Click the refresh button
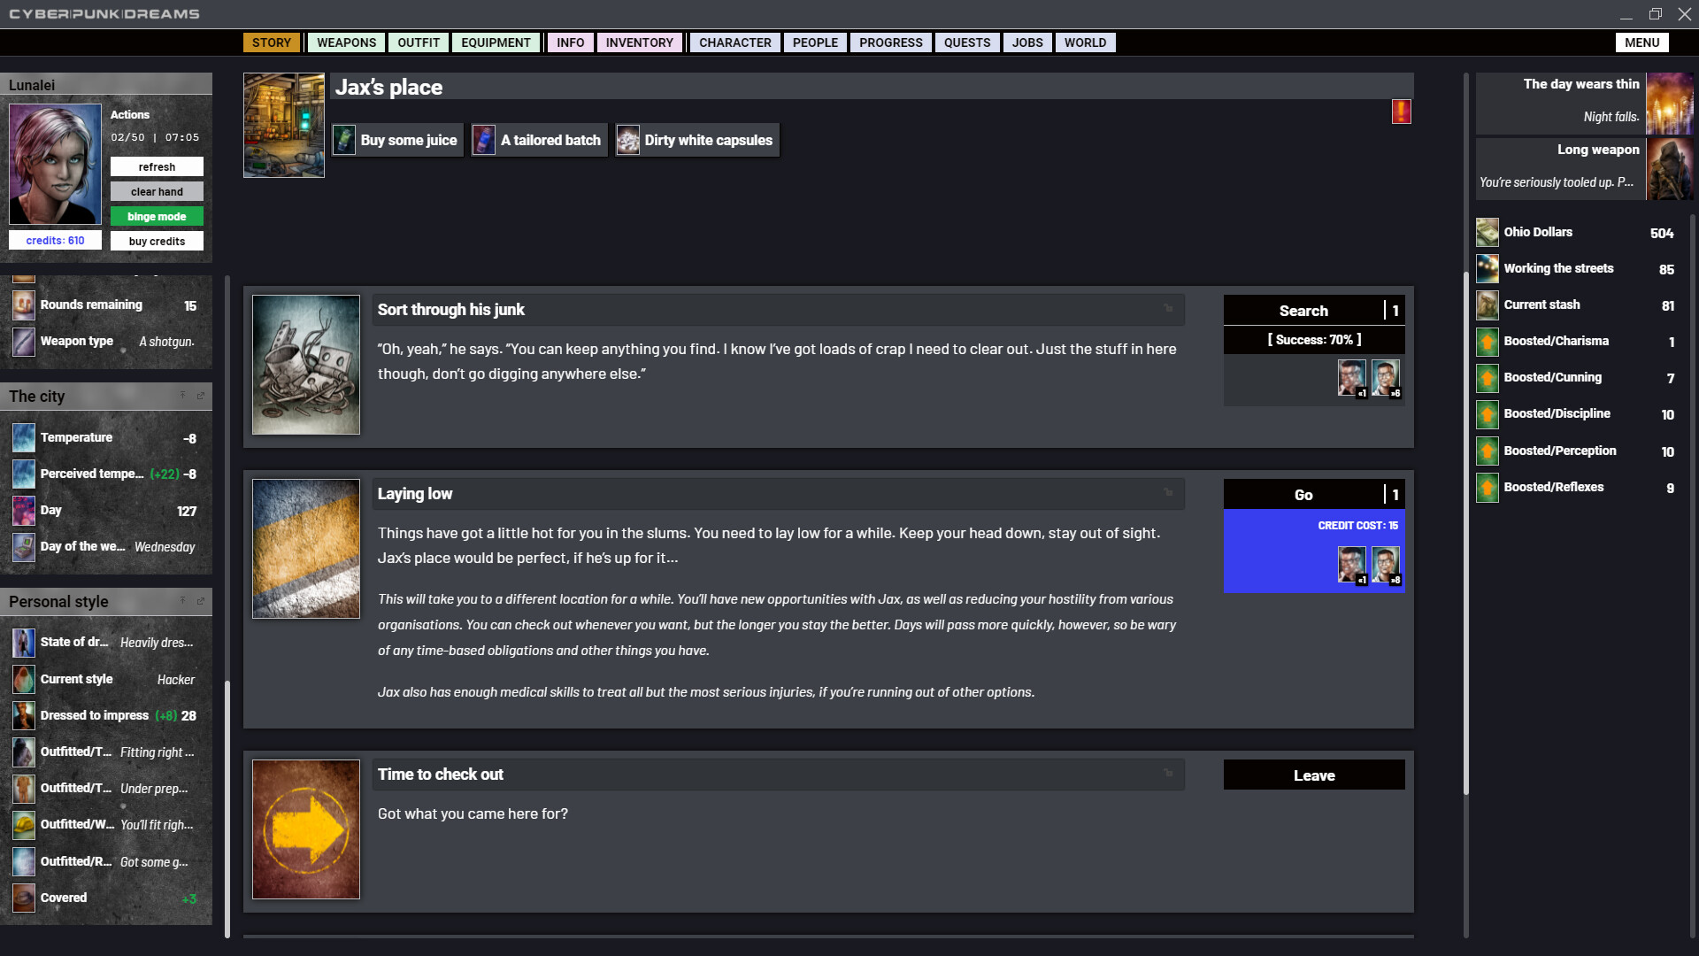The image size is (1699, 956). click(157, 166)
